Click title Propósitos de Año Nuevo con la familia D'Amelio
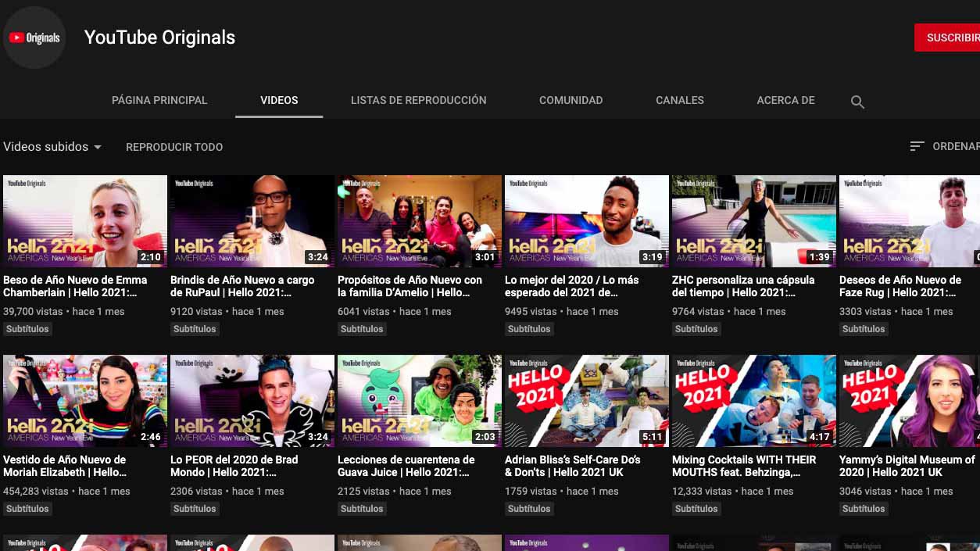The width and height of the screenshot is (980, 551). click(410, 286)
